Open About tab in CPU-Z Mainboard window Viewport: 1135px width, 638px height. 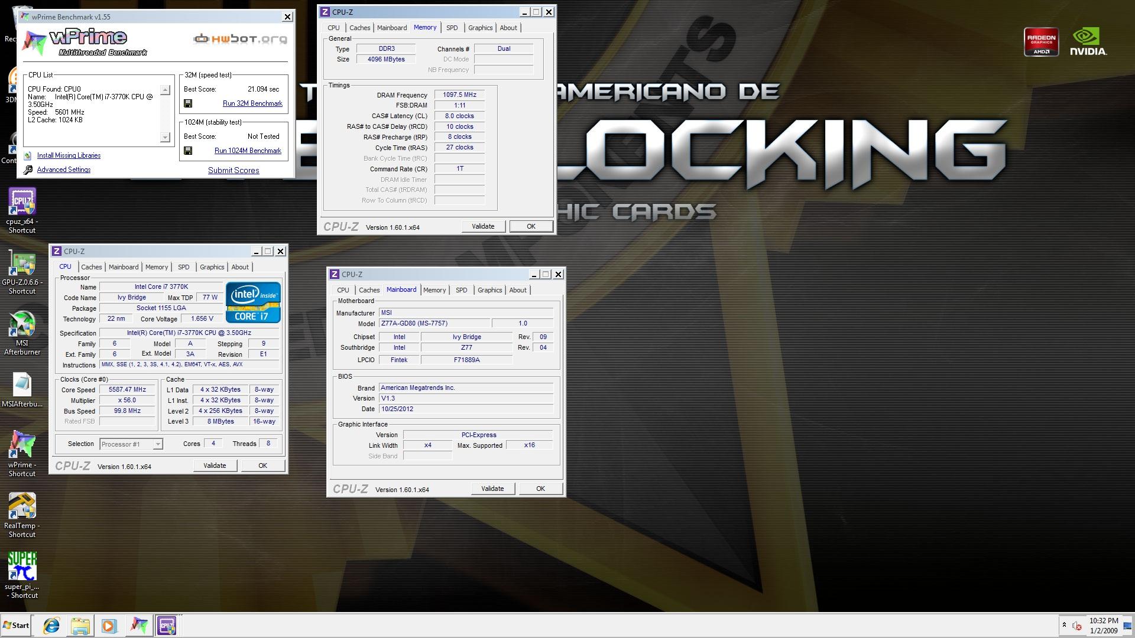coord(518,290)
